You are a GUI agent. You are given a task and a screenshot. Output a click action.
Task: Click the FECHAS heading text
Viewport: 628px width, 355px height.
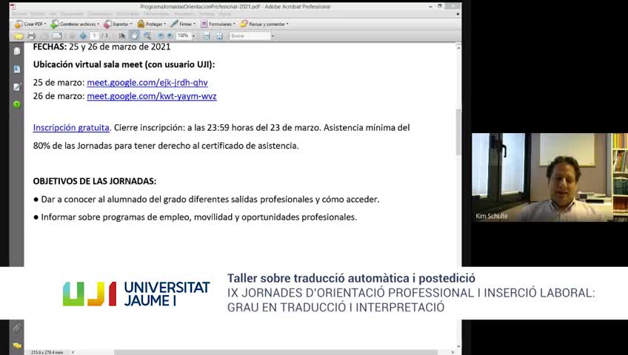(x=50, y=47)
